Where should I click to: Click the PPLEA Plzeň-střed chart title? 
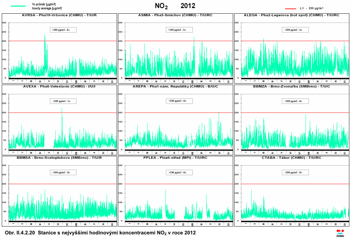click(175, 158)
